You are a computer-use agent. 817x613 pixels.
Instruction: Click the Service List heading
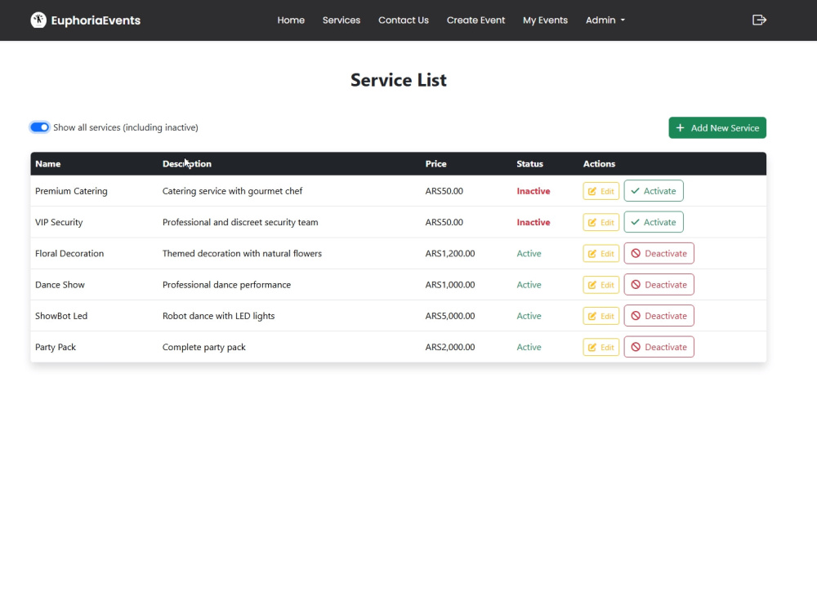click(399, 80)
